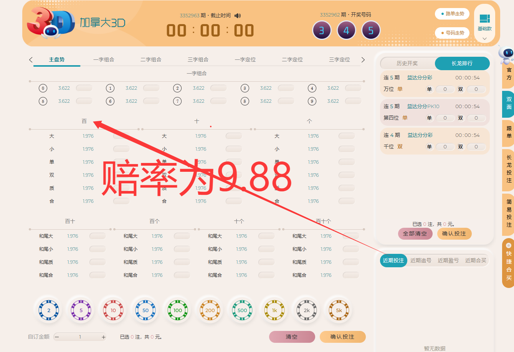
Task: Select the 5k betting chip
Action: [338, 310]
